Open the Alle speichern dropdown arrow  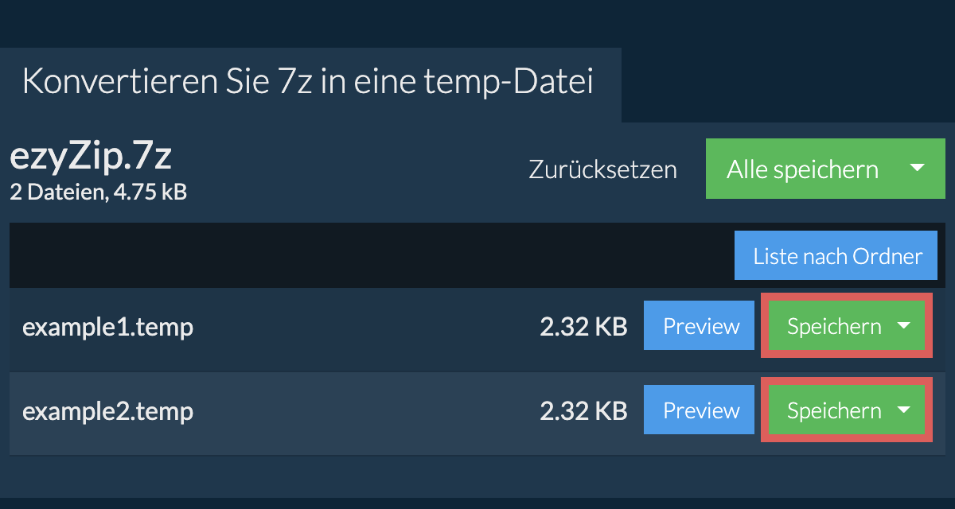click(x=917, y=169)
